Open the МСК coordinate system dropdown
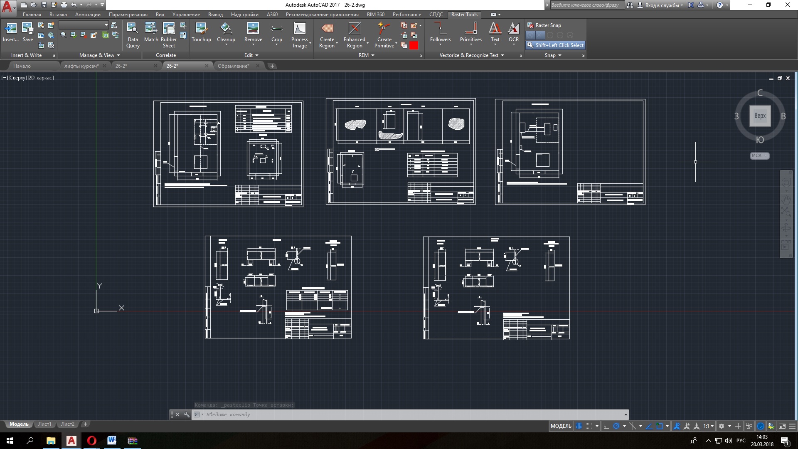798x449 pixels. [x=760, y=156]
